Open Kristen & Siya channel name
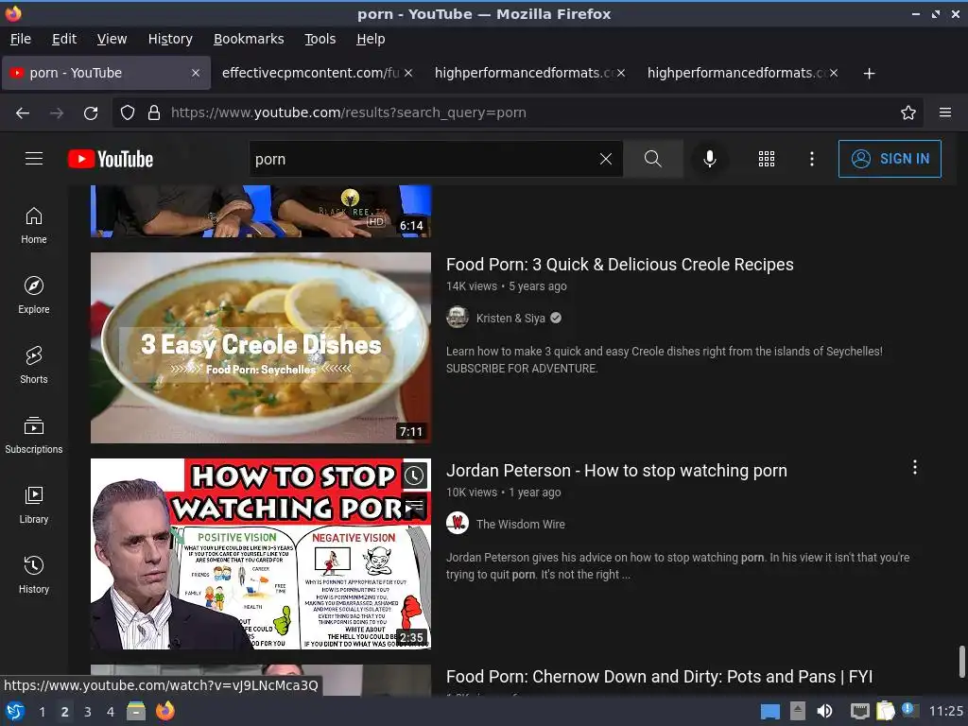Viewport: 968px width, 726px height. click(510, 318)
